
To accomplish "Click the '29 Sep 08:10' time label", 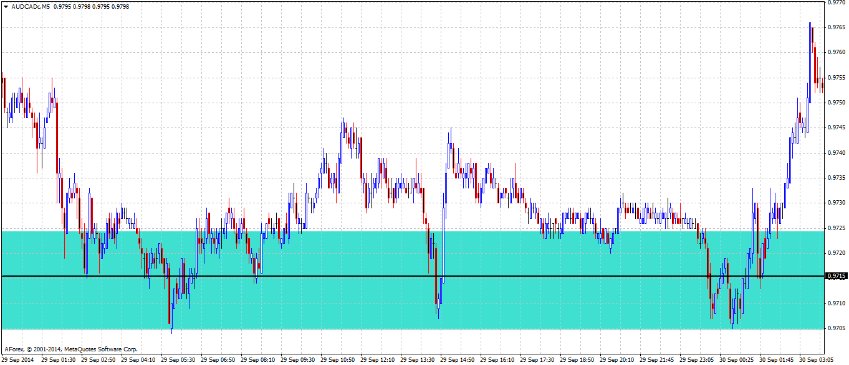I will coord(258,360).
